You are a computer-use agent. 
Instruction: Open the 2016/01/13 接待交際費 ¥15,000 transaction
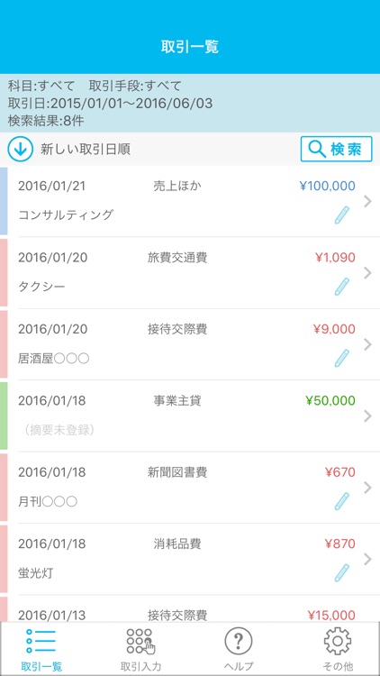click(x=190, y=609)
